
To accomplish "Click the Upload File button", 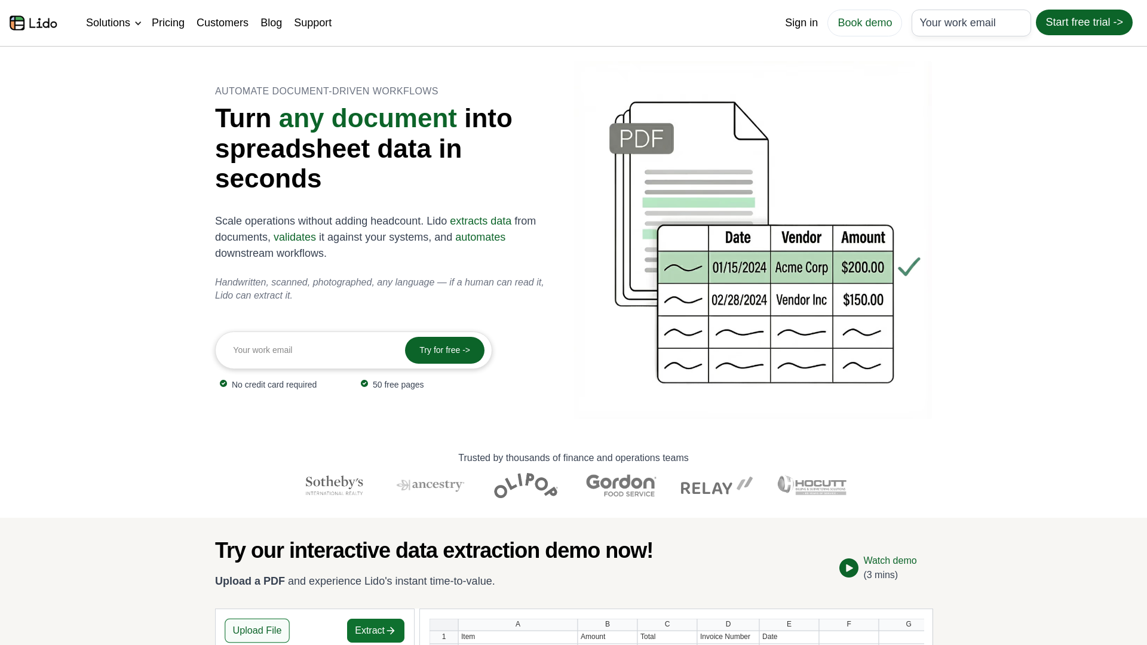I will click(x=257, y=631).
